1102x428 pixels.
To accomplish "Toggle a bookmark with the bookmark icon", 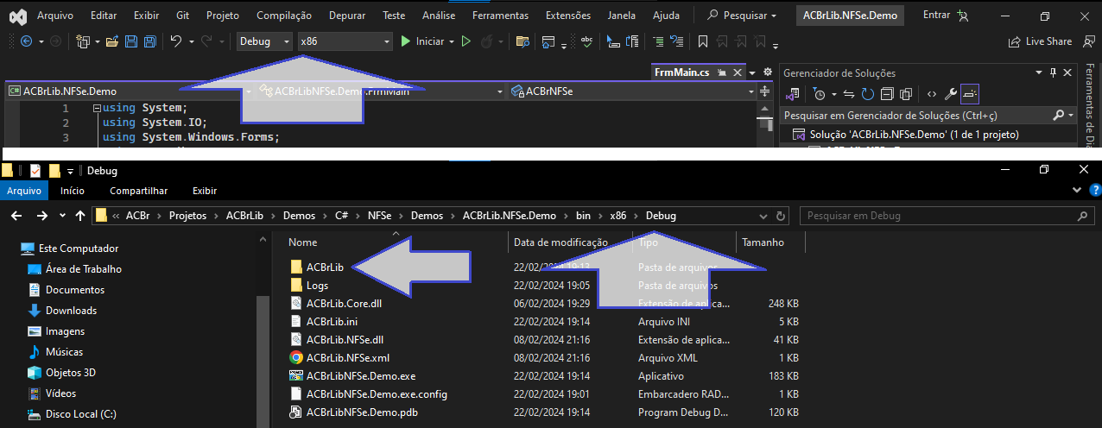I will point(703,41).
